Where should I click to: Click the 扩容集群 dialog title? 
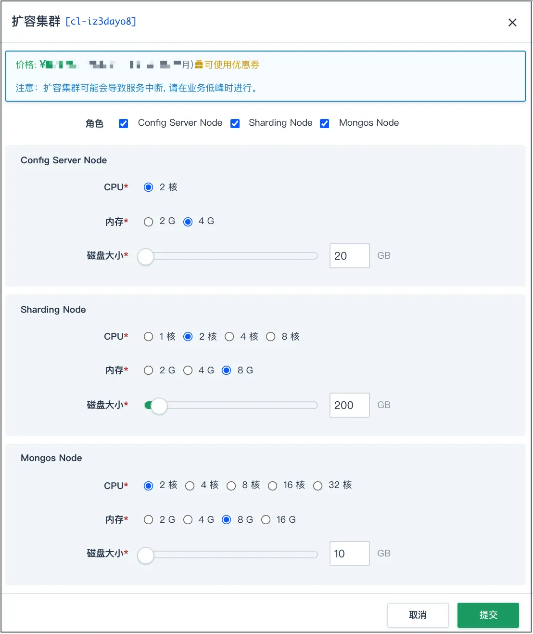coord(36,22)
